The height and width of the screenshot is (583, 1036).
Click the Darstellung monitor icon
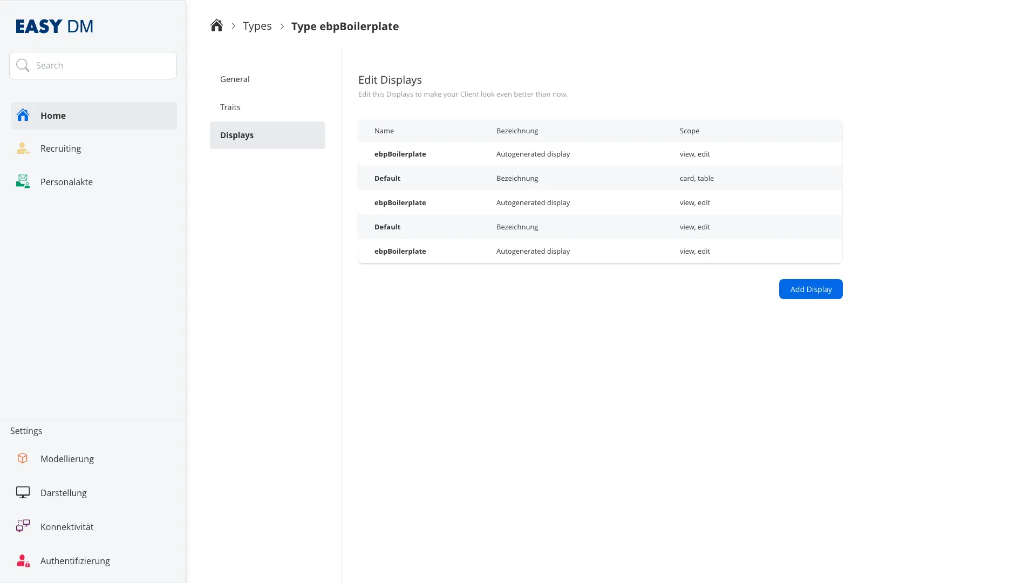(x=23, y=492)
